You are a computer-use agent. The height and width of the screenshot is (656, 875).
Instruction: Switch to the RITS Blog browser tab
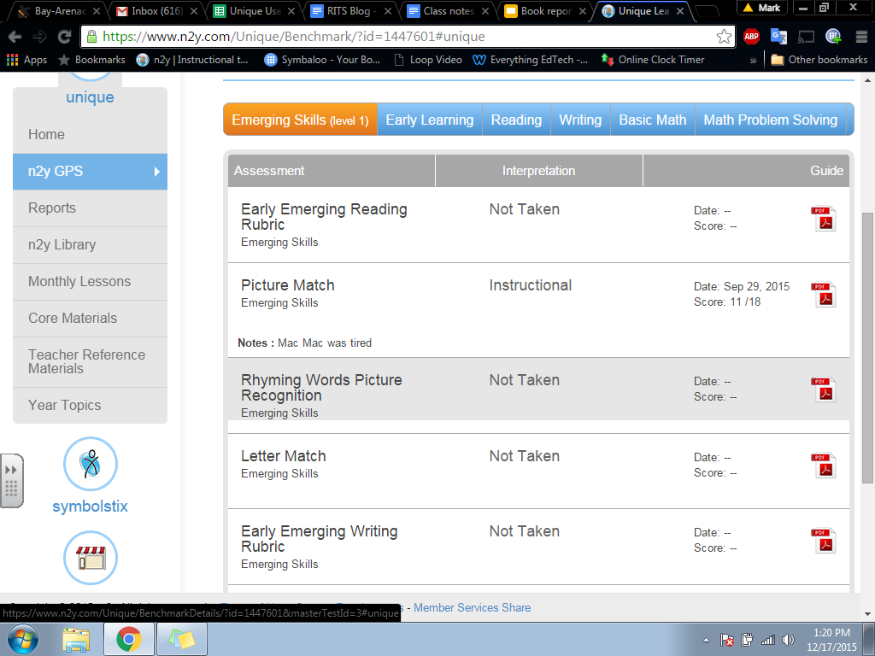pyautogui.click(x=350, y=10)
